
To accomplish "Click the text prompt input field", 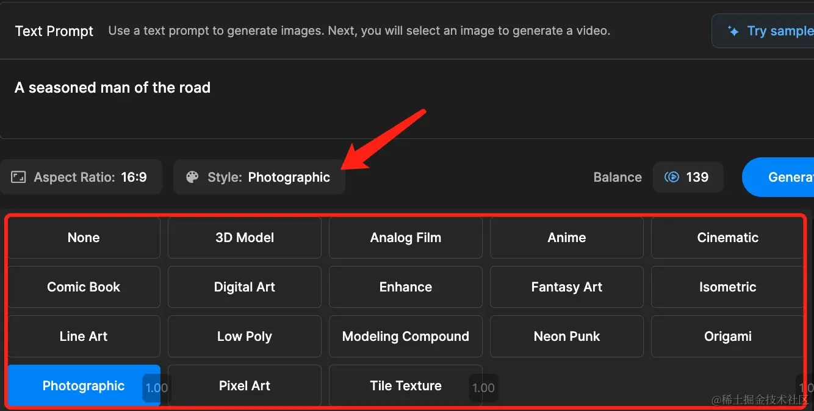I will point(407,99).
